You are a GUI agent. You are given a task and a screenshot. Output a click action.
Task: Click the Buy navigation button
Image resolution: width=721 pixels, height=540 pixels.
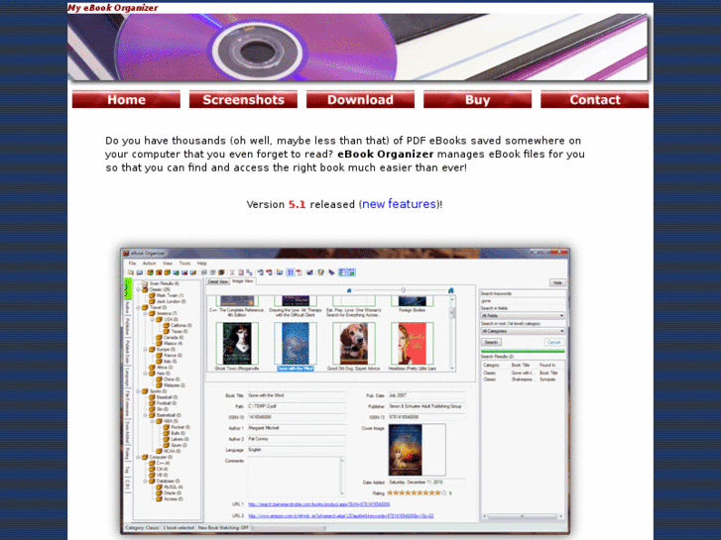(x=477, y=100)
